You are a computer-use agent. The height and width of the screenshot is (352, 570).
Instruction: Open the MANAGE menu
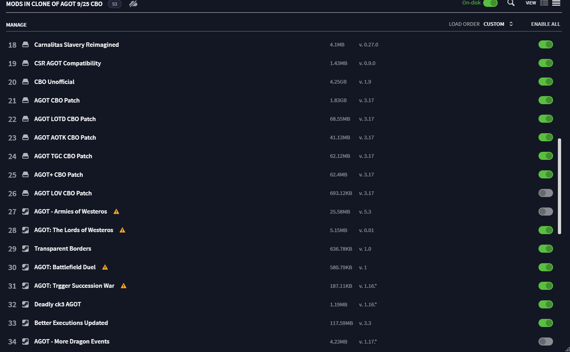17,25
